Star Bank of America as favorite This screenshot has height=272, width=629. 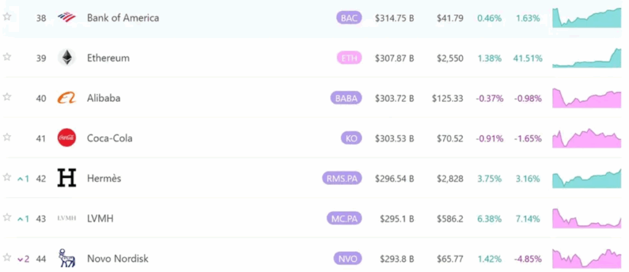7,17
